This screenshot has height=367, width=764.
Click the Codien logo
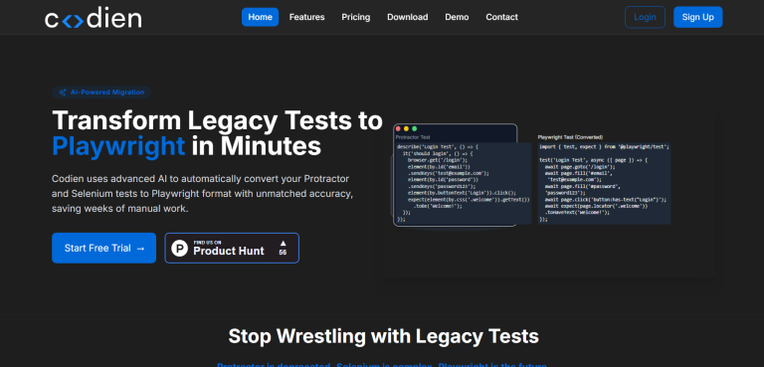(x=94, y=18)
